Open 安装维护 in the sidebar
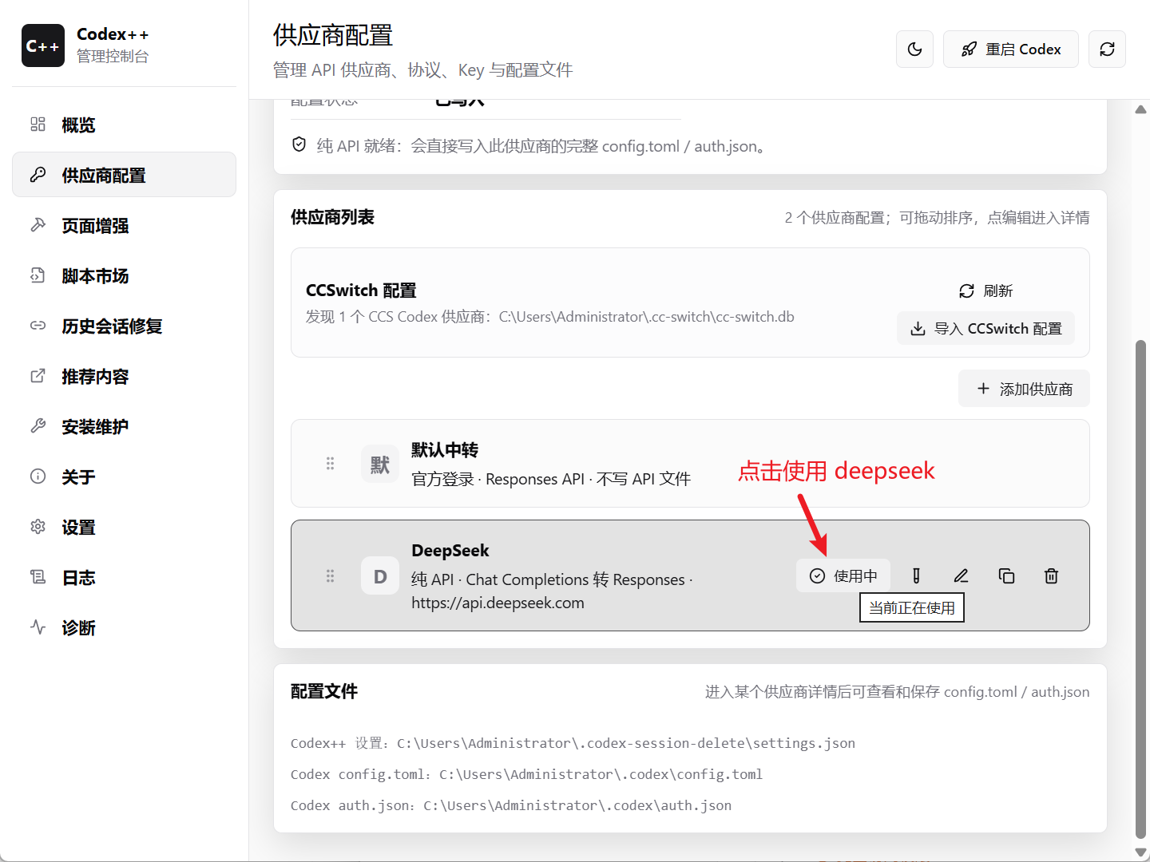The height and width of the screenshot is (862, 1150). point(125,426)
